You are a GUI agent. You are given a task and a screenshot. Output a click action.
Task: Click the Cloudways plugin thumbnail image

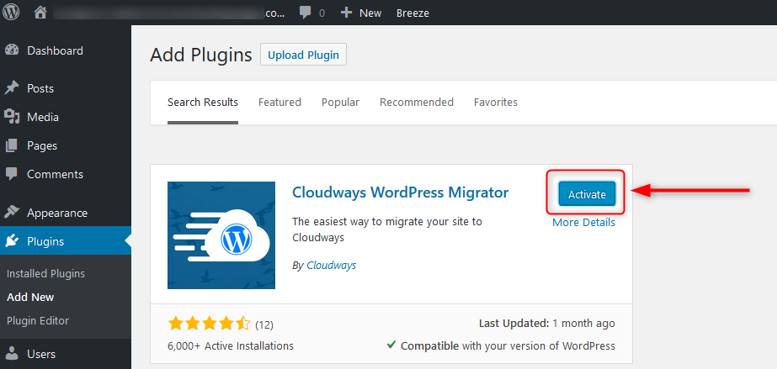click(x=221, y=235)
